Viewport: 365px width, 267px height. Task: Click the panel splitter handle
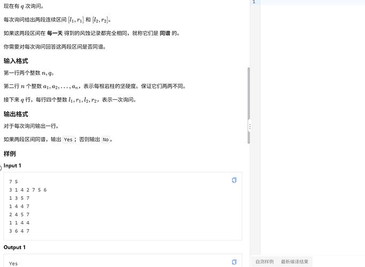pos(250,127)
